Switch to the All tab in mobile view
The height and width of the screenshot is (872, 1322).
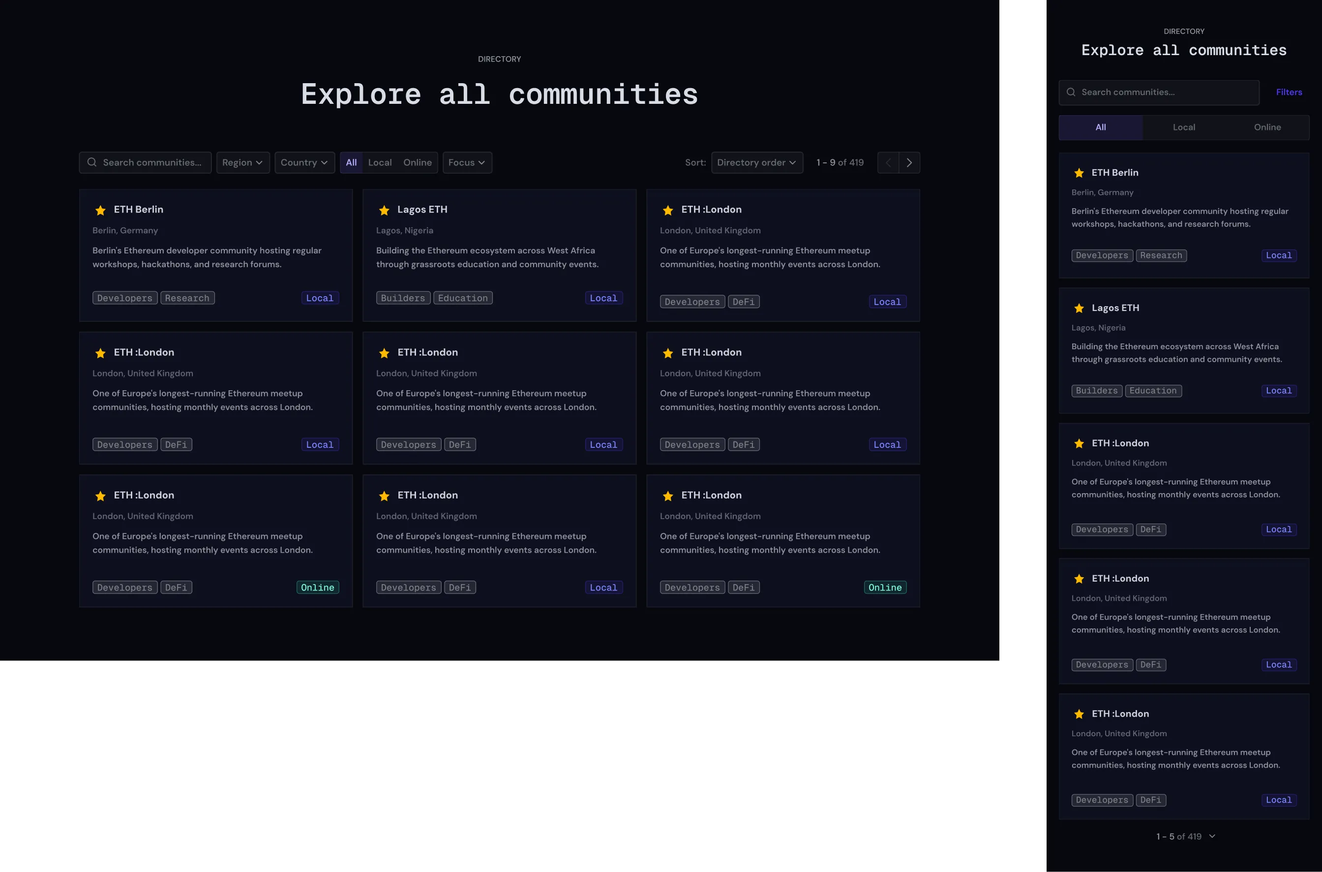point(1100,127)
